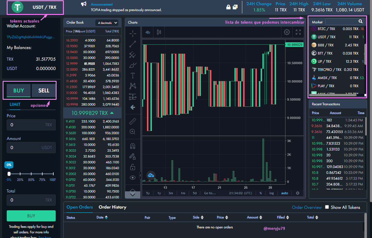
Task: Set chart range to 1y
Action: coord(159,193)
